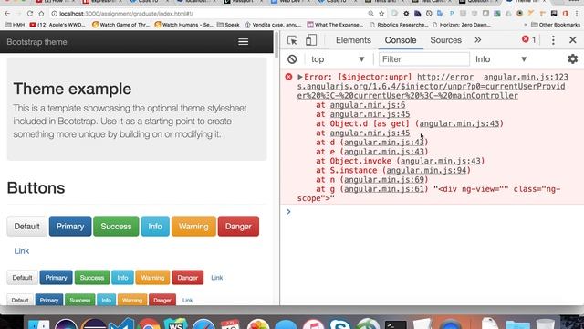This screenshot has width=584, height=329.
Task: Click the large Default button
Action: tap(26, 227)
